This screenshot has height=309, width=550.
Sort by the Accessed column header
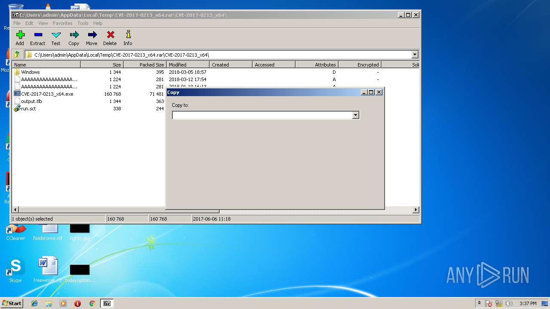[274, 65]
